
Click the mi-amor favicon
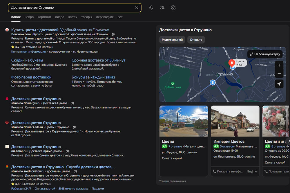pyautogui.click(x=7, y=146)
